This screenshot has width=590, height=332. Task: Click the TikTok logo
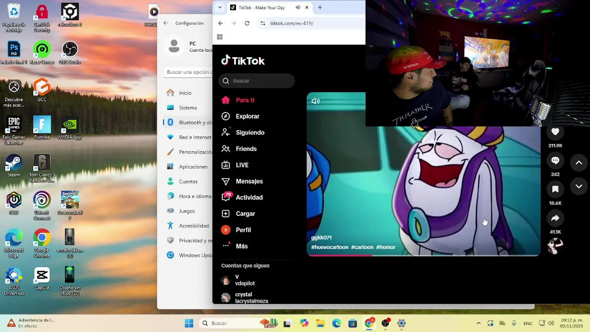(243, 61)
